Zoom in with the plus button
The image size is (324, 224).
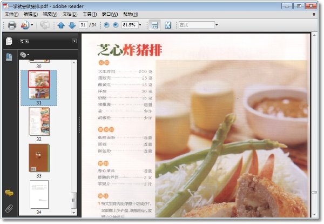click(116, 25)
